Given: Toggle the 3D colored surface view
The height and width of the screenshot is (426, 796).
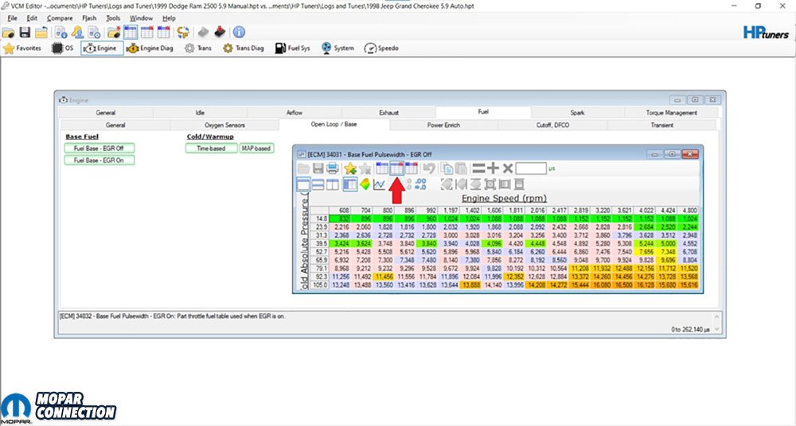Looking at the screenshot, I should pos(365,184).
